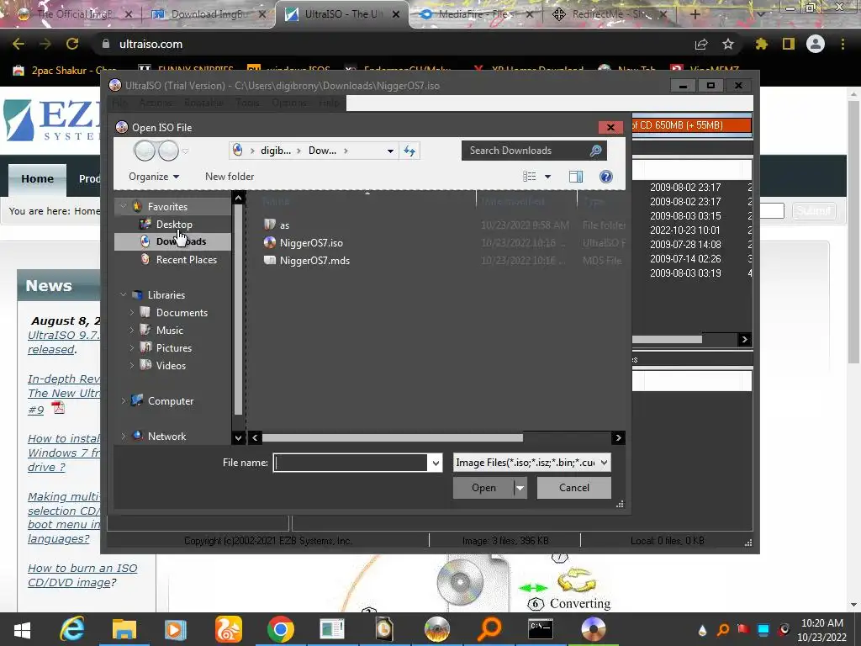
Task: Open Chrome extensions puzzle icon
Action: [x=762, y=44]
